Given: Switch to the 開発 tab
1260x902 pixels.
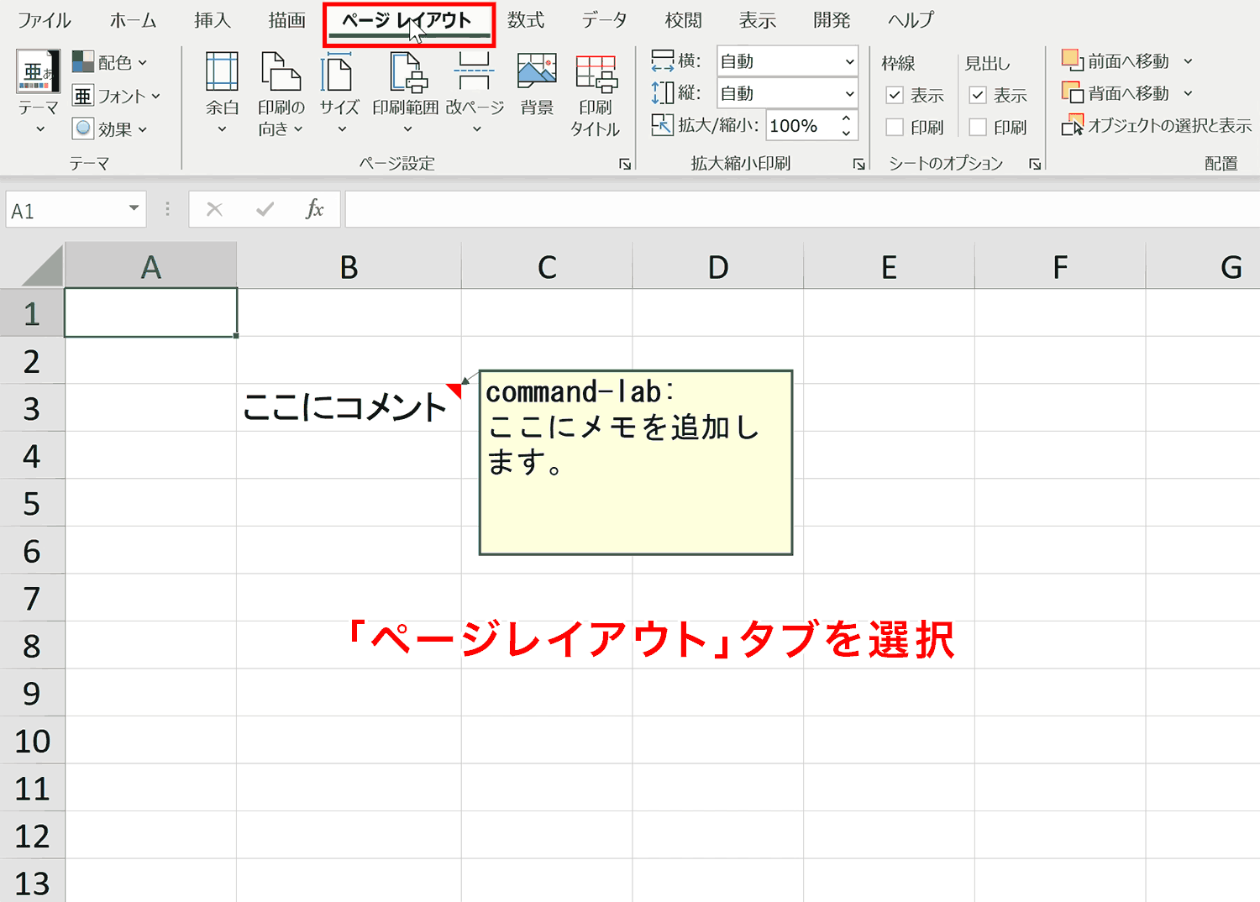Looking at the screenshot, I should (832, 20).
